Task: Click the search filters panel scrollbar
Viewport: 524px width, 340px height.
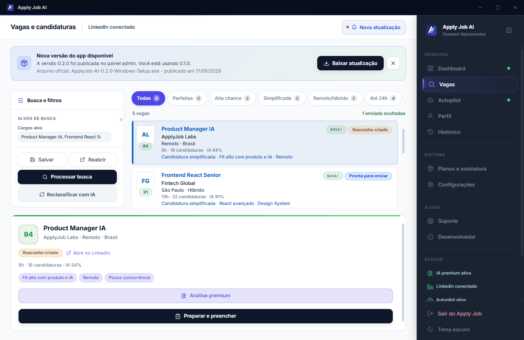Action: pos(121,120)
